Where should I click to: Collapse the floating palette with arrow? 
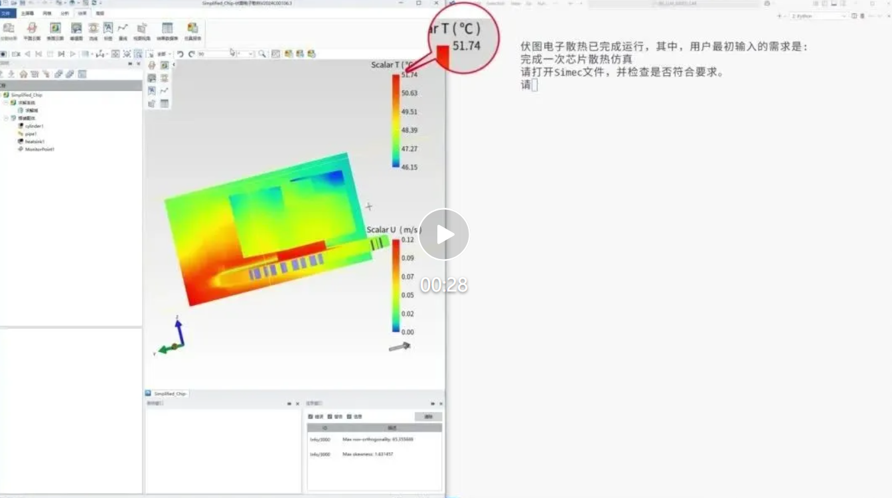(174, 65)
